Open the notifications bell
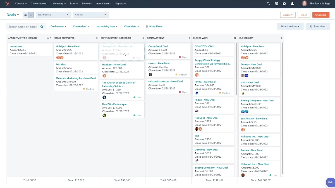335x188 pixels. [x=292, y=4]
